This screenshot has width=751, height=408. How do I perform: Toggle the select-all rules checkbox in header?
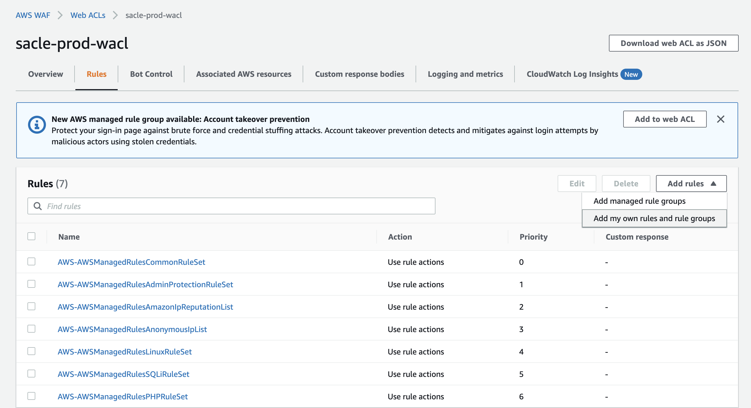(31, 236)
